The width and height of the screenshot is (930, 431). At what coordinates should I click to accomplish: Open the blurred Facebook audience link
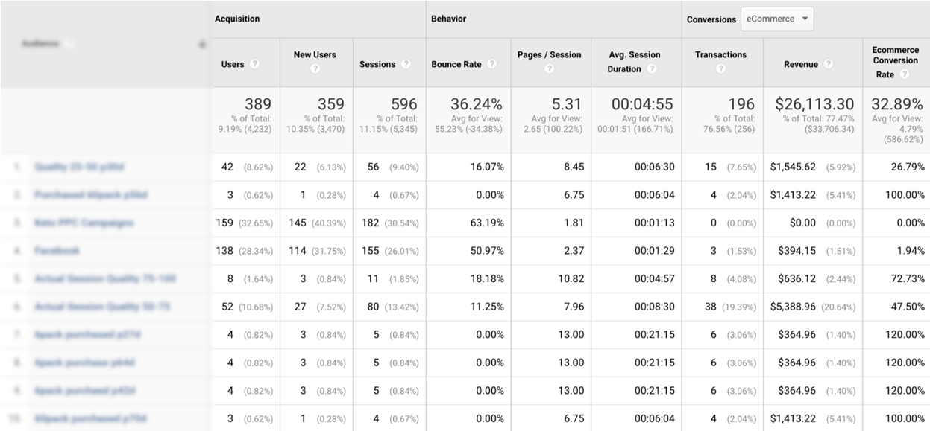click(x=57, y=251)
